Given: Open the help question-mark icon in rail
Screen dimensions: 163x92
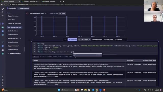Looking at the screenshot, I should pyautogui.click(x=3, y=80).
